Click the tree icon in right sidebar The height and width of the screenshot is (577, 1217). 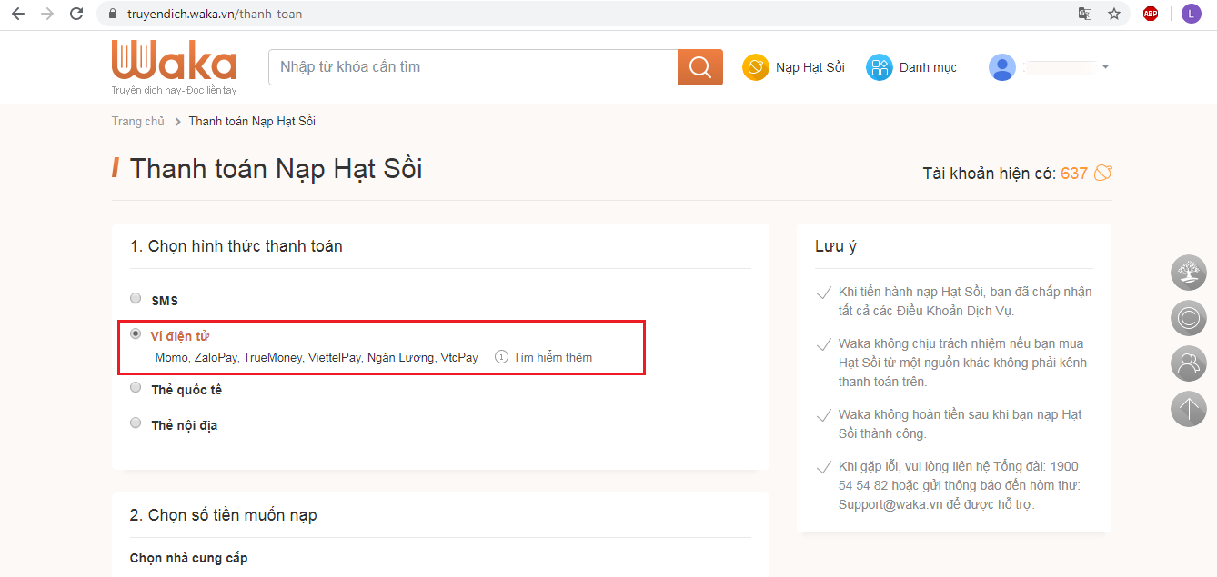pyautogui.click(x=1188, y=273)
